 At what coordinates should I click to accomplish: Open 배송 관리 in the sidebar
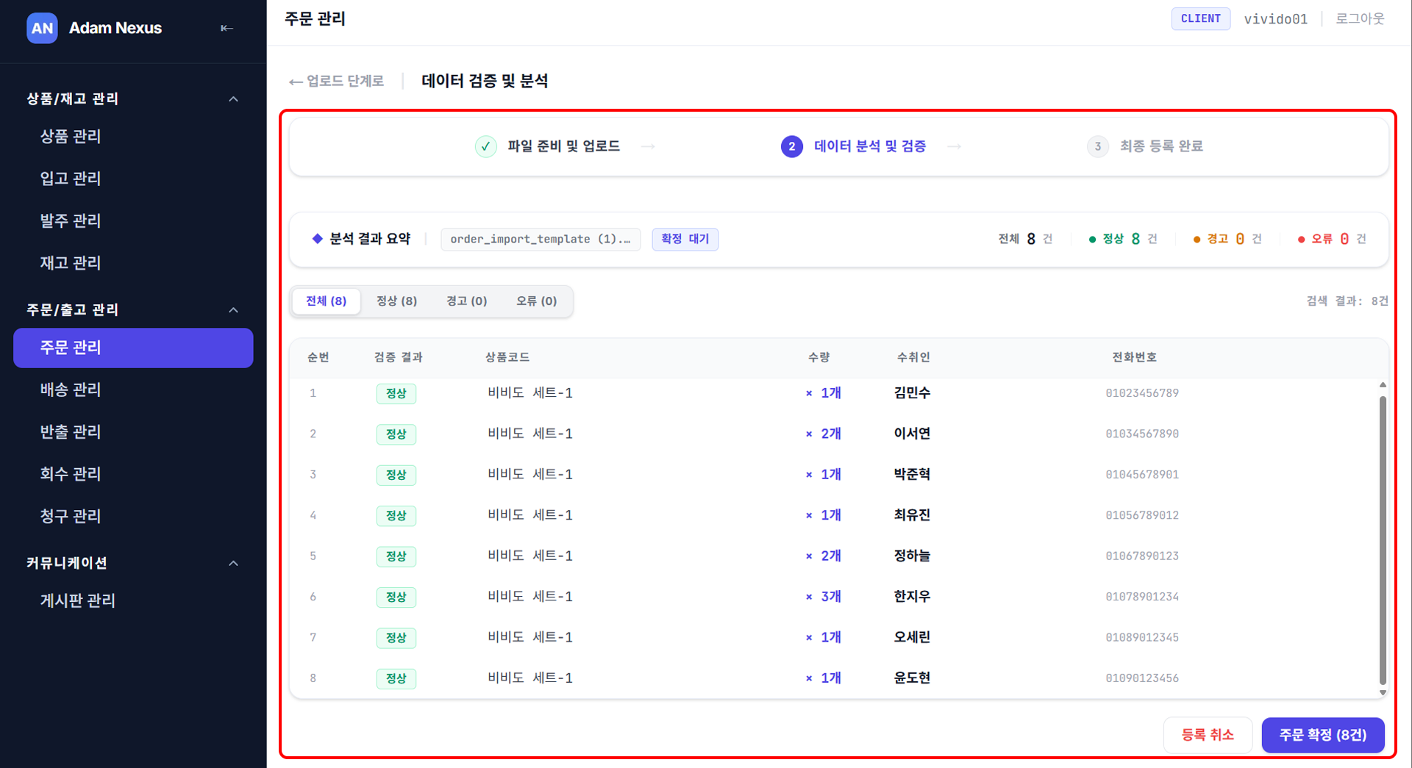133,390
